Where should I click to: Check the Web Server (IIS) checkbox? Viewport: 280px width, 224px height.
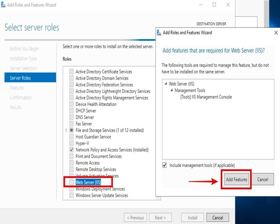[71, 182]
